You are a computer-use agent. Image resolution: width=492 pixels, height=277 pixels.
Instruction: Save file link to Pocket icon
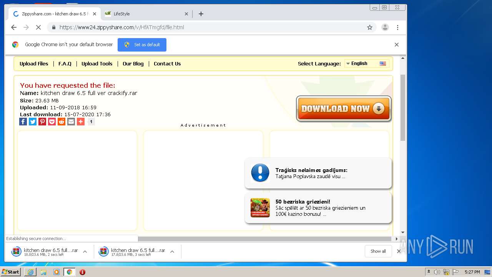tap(52, 122)
